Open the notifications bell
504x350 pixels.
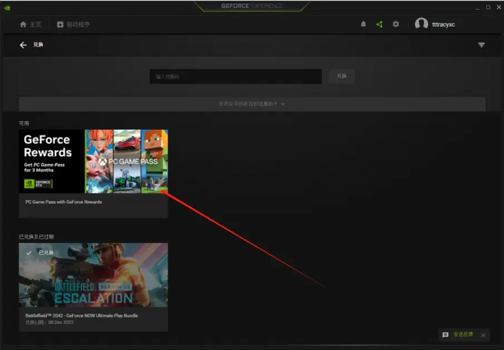(363, 24)
